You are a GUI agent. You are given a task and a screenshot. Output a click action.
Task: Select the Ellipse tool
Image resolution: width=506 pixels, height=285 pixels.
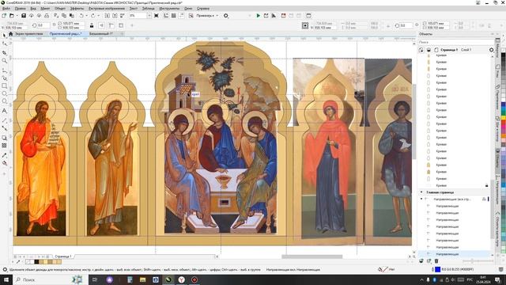(4, 93)
